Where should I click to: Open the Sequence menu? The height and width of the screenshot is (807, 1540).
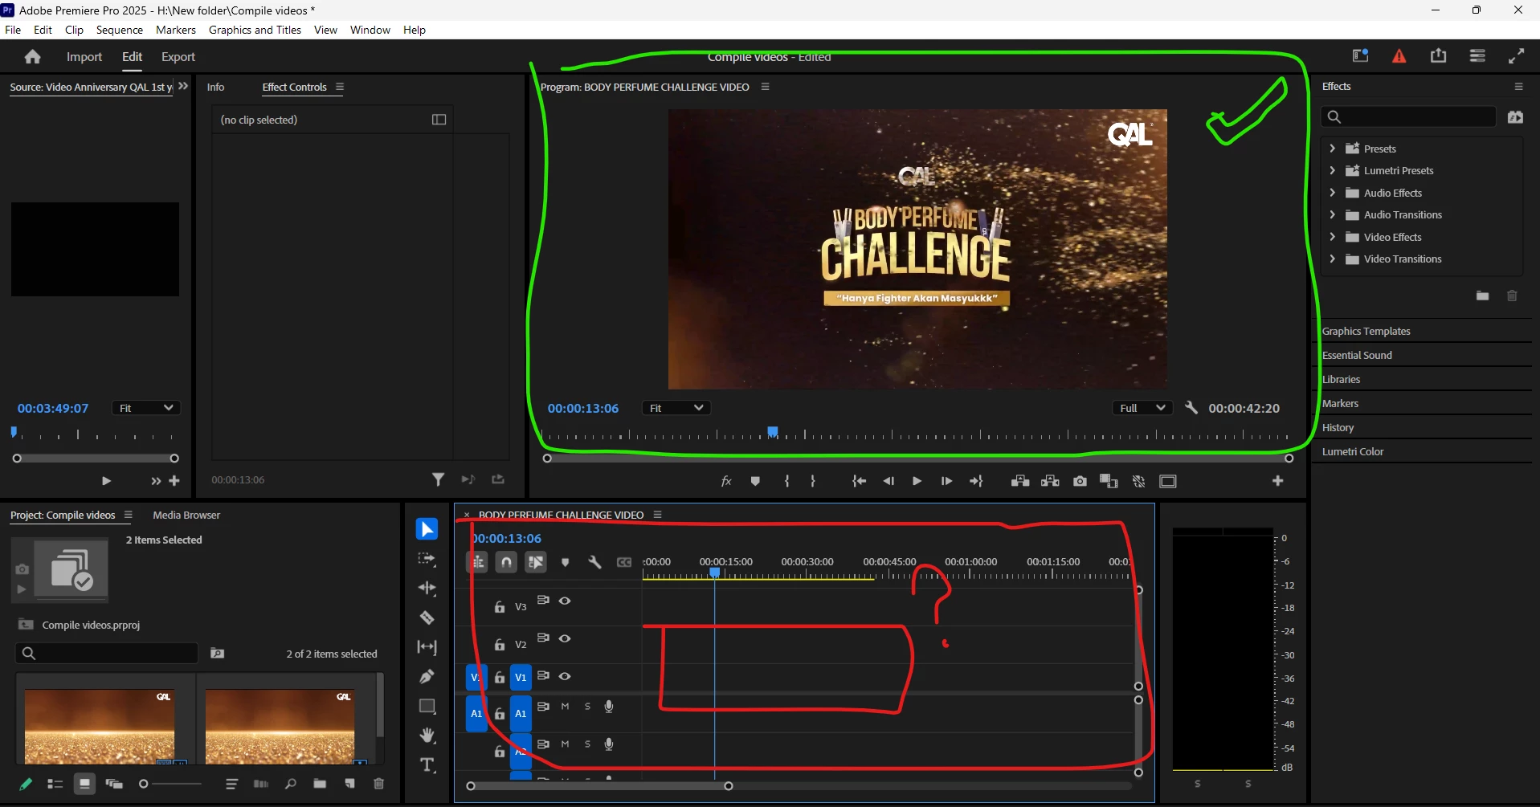(120, 30)
